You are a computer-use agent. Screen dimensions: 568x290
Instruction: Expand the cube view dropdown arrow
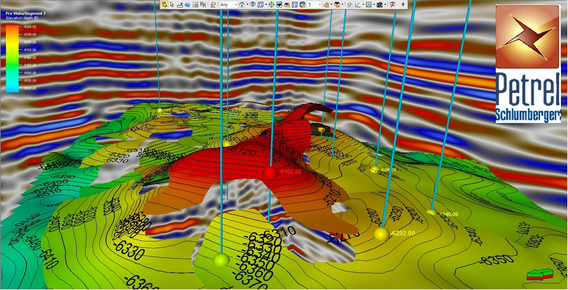[x=266, y=5]
